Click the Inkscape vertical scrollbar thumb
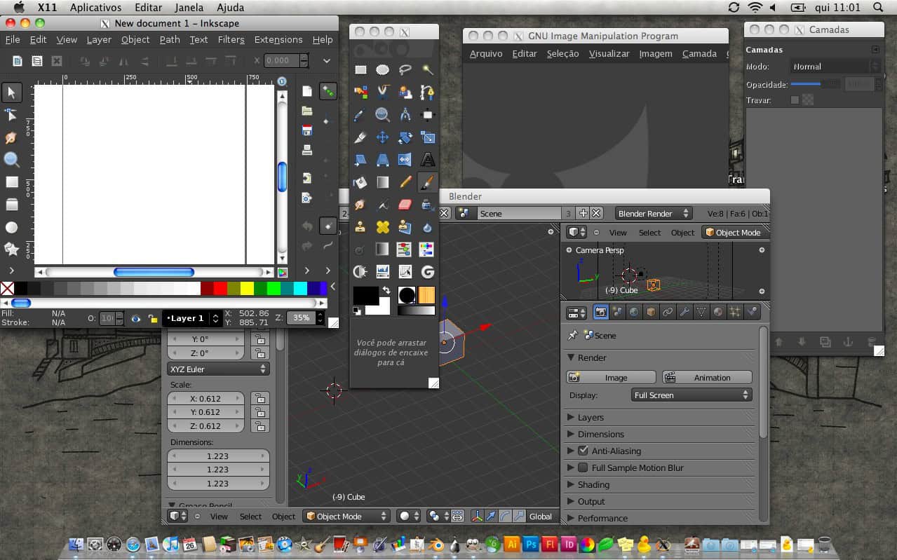 (282, 176)
